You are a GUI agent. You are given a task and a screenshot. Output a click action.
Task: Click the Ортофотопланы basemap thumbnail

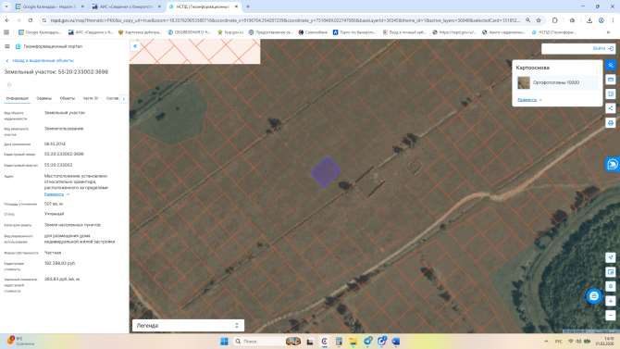click(524, 82)
